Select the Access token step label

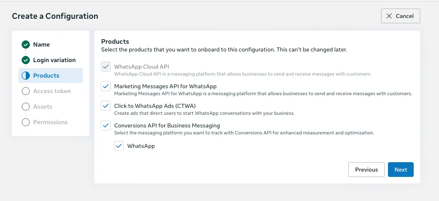point(52,91)
